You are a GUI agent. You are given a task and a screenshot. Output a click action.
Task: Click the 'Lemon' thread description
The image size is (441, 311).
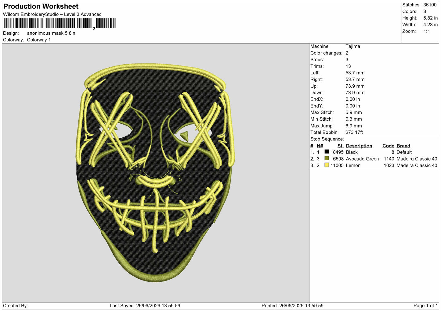[353, 165]
